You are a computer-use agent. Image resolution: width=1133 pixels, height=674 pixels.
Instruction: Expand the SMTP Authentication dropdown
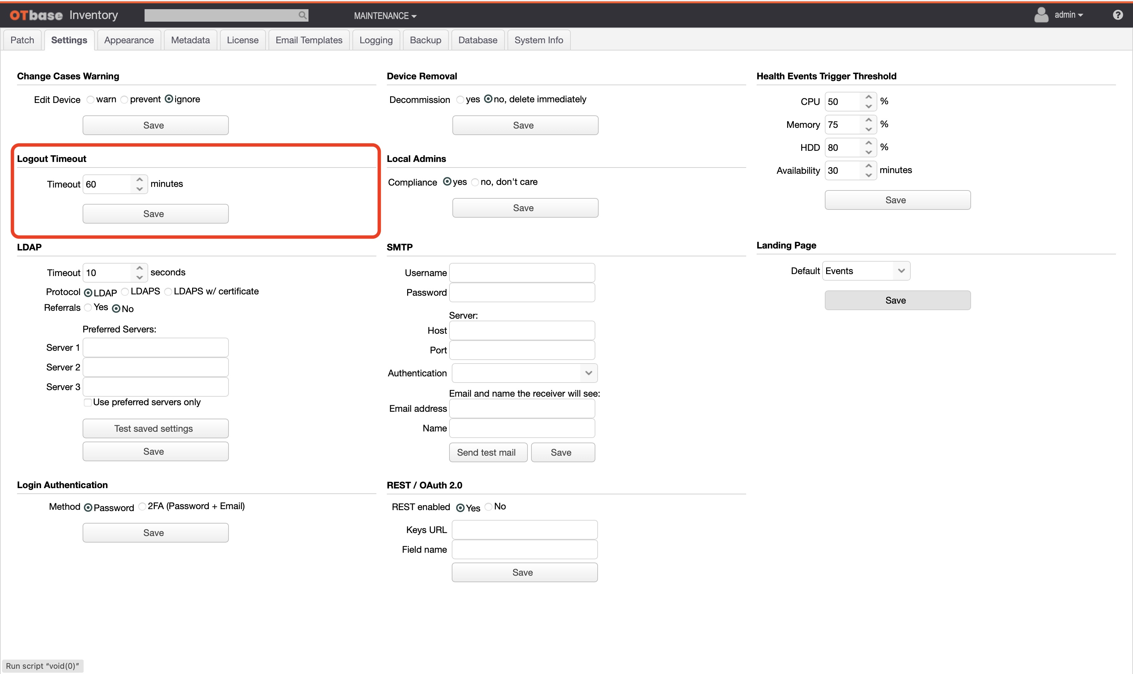pyautogui.click(x=525, y=373)
